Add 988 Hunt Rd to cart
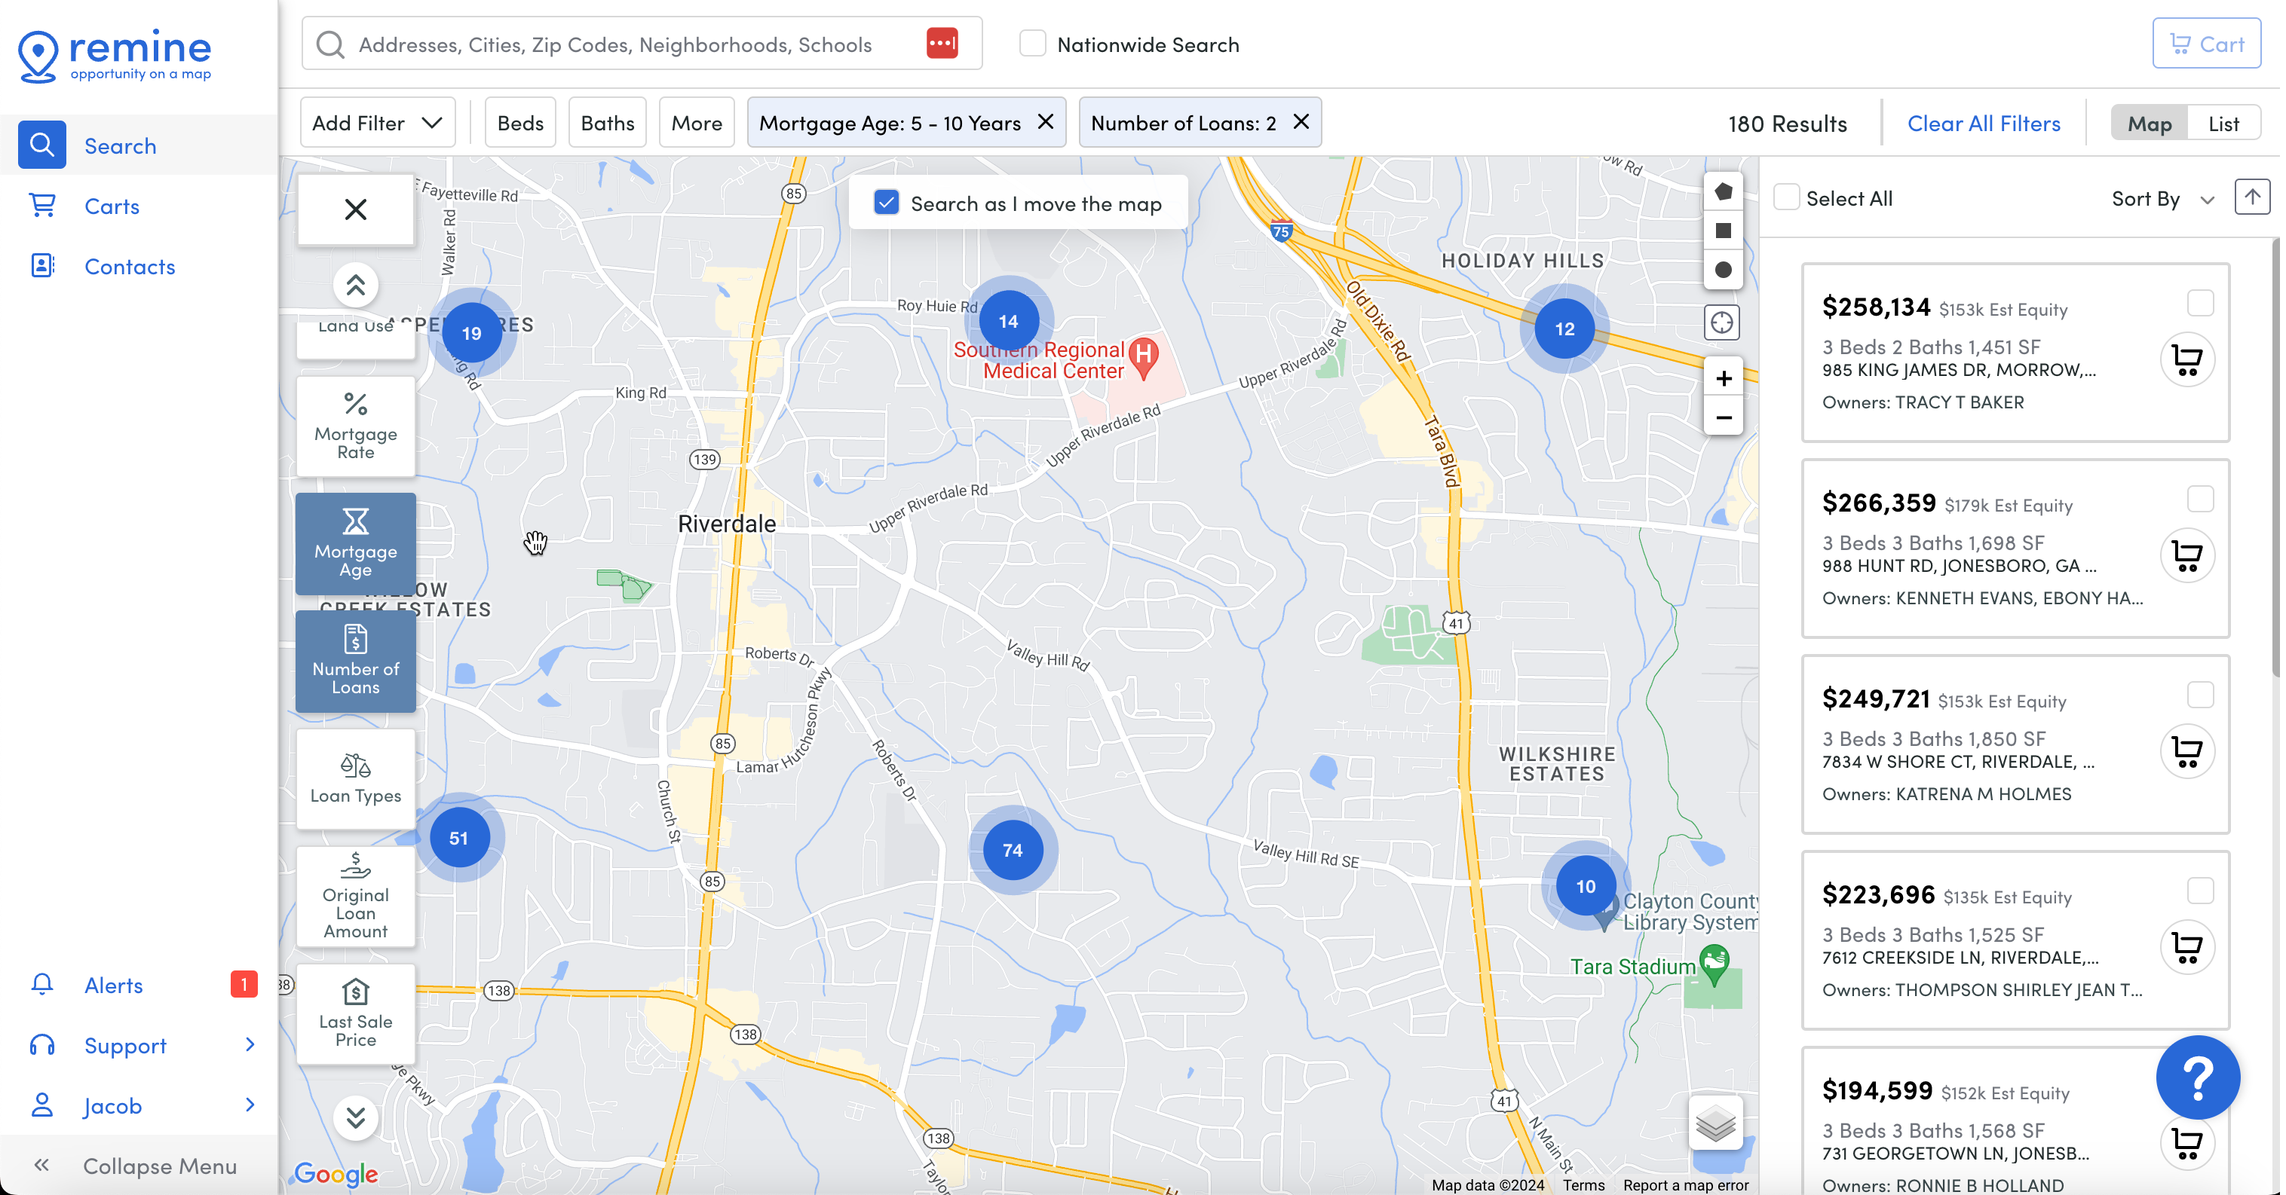Viewport: 2286px width, 1195px height. click(2187, 556)
